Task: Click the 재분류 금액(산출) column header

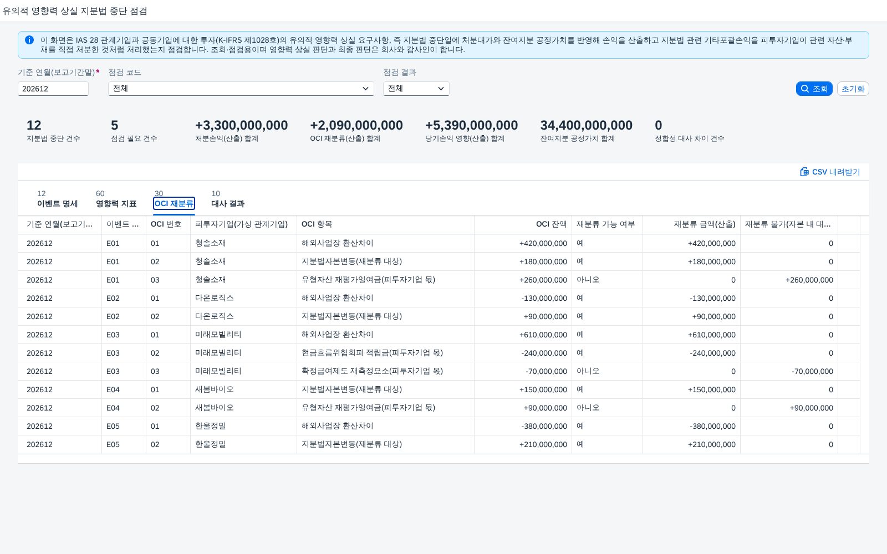Action: 692,224
